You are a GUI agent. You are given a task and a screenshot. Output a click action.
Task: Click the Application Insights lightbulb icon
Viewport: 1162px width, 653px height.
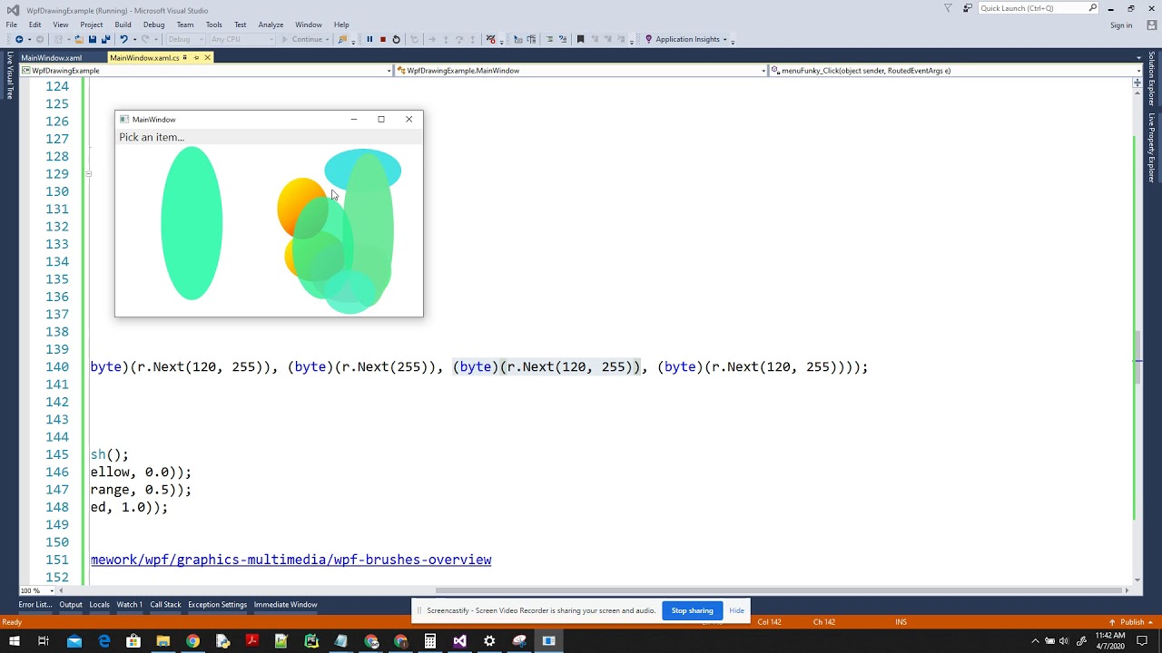648,39
